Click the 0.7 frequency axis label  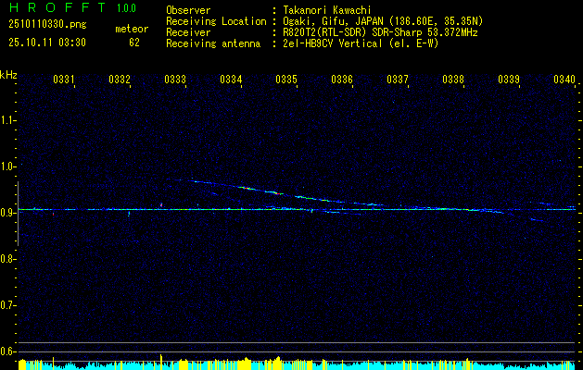click(7, 305)
